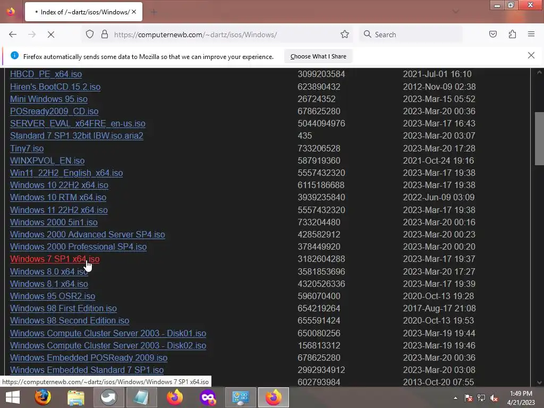This screenshot has height=408, width=544.
Task: Click the site security padlock icon
Action: click(x=105, y=35)
